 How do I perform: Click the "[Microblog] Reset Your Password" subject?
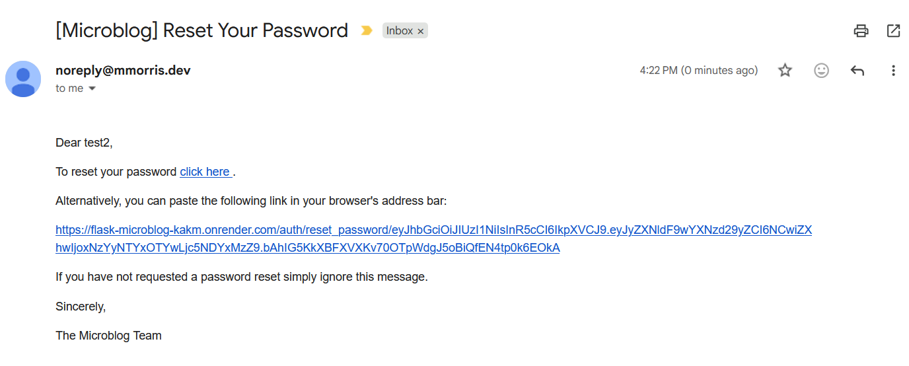click(x=201, y=30)
